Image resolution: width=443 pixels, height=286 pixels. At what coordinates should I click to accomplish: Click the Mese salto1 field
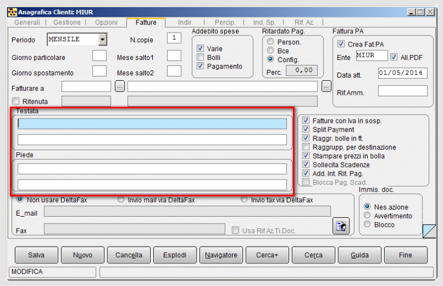tap(174, 56)
